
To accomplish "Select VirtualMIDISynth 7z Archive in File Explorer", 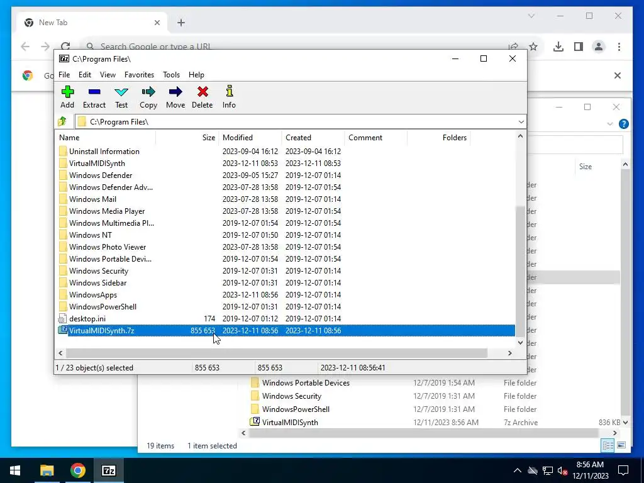I will [x=290, y=422].
